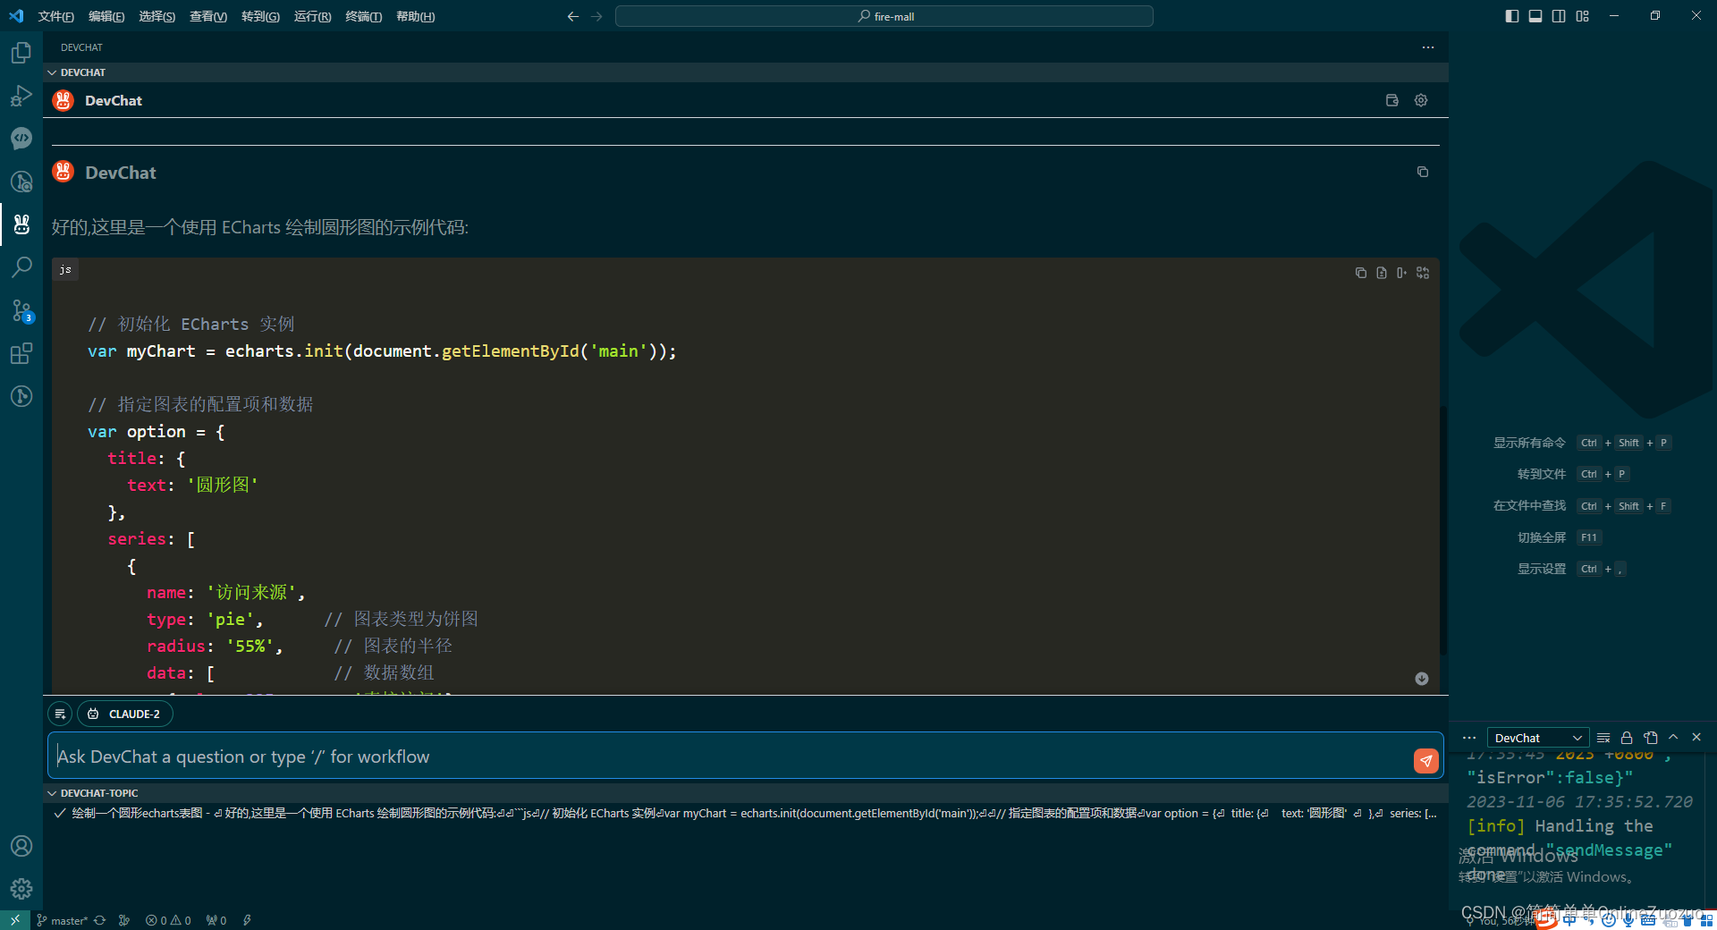This screenshot has width=1717, height=930.
Task: Open the Git-related icon below Extensions
Action: [21, 396]
